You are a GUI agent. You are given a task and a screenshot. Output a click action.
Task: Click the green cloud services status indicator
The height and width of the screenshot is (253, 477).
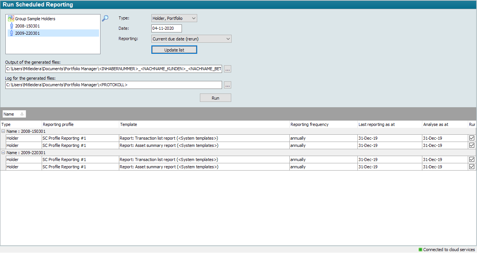(420, 250)
